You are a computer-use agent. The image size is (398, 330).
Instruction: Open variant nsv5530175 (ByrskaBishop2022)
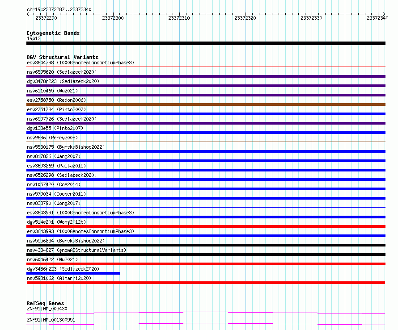(x=66, y=147)
